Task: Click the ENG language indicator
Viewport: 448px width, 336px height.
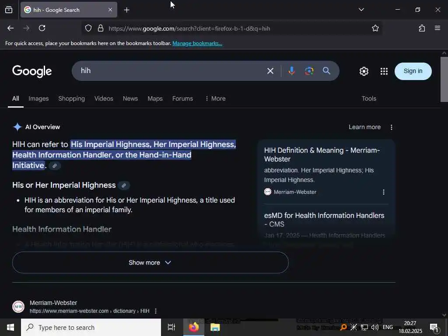Action: (x=388, y=327)
